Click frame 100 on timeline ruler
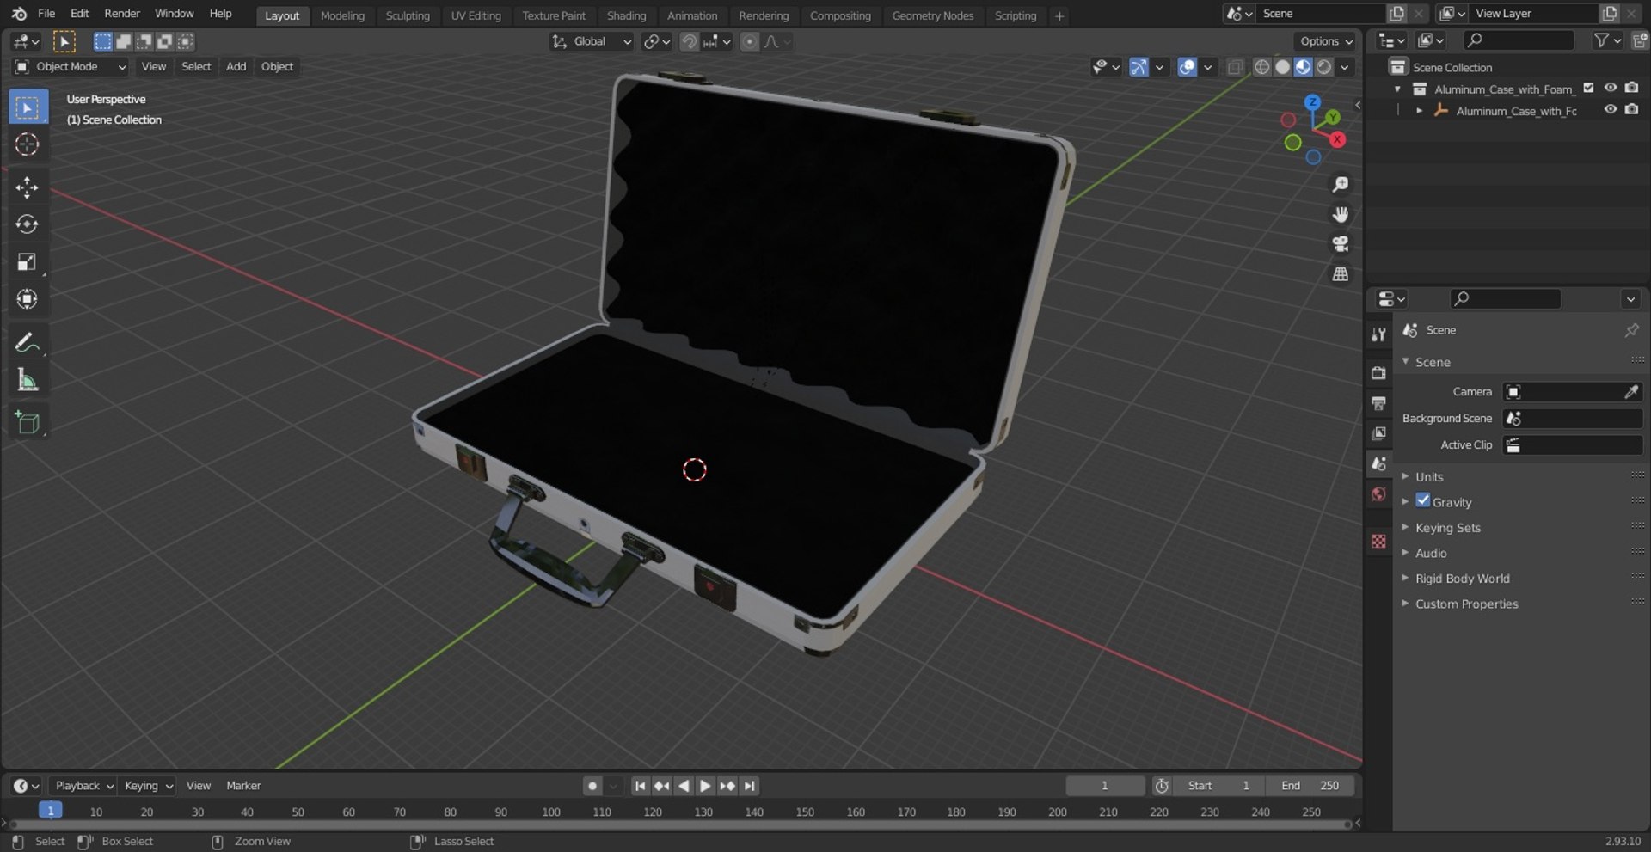The width and height of the screenshot is (1651, 852). pos(551,812)
